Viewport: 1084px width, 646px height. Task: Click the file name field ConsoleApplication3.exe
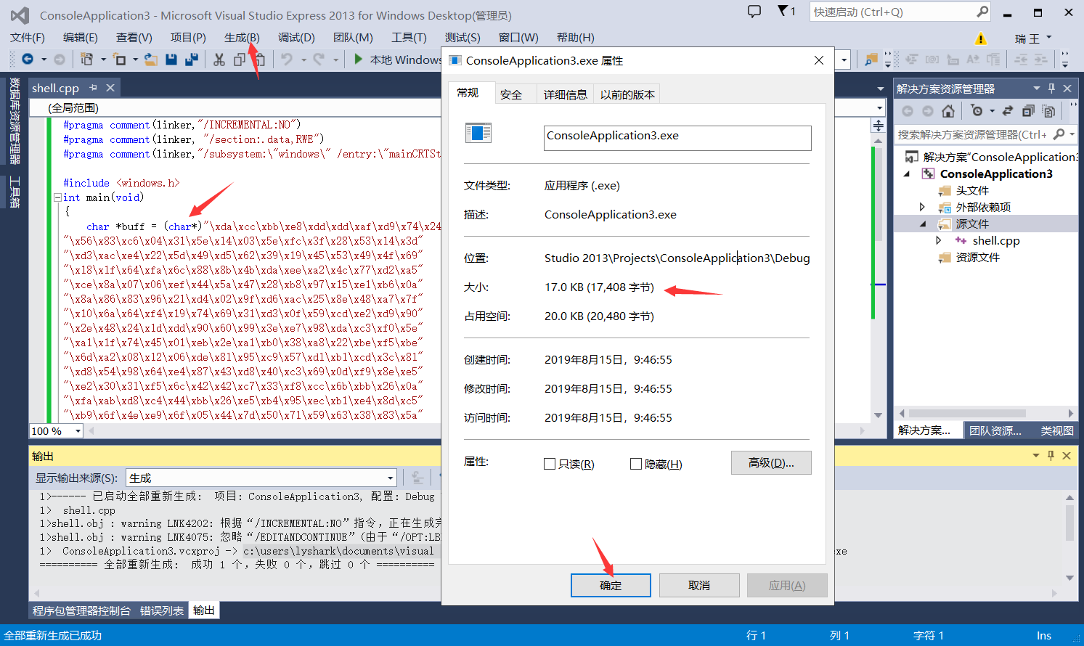pyautogui.click(x=677, y=138)
